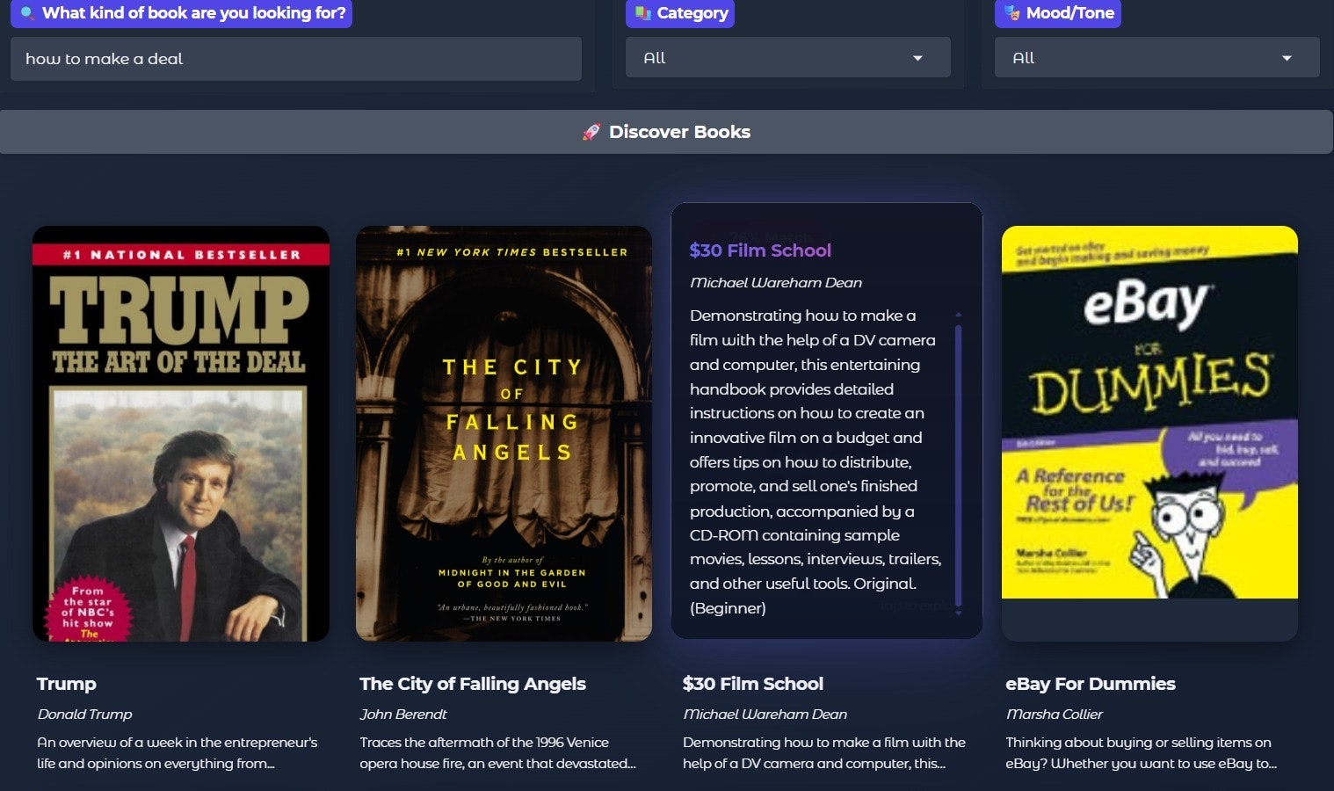Click author 'Michael Wareham Dean' below the card

[765, 715]
